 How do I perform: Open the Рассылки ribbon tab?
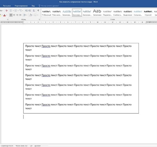click(7, 6)
